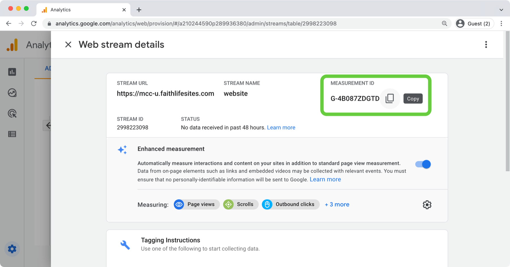The width and height of the screenshot is (510, 267).
Task: Select the Analytics browser tab
Action: [84, 10]
